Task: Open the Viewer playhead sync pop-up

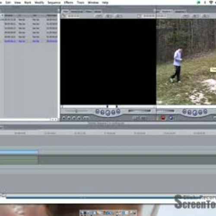Action: (109, 16)
